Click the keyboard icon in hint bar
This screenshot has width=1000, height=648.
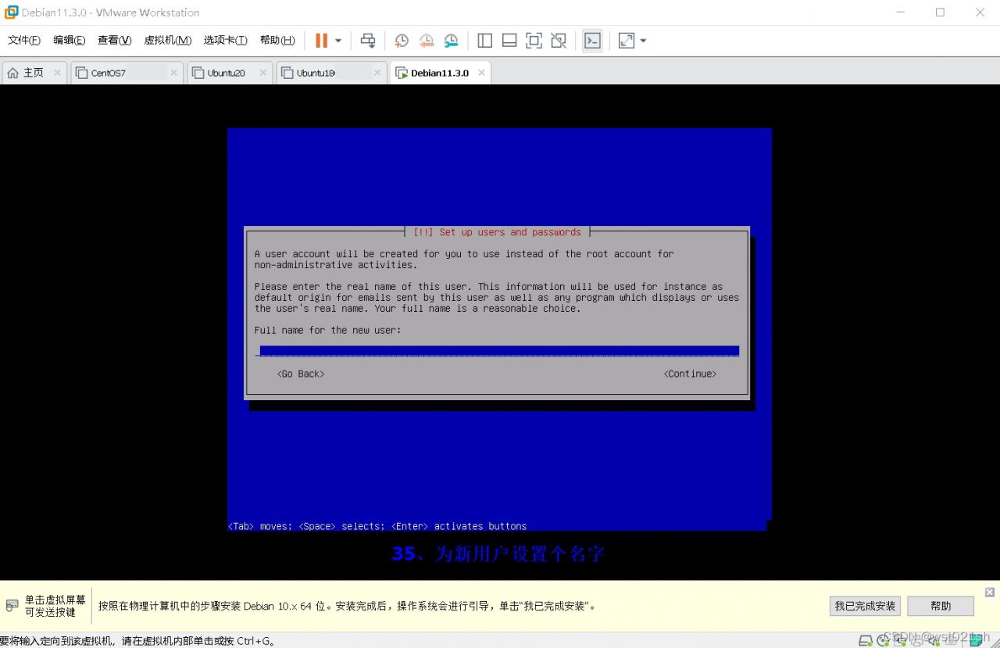pos(12,606)
